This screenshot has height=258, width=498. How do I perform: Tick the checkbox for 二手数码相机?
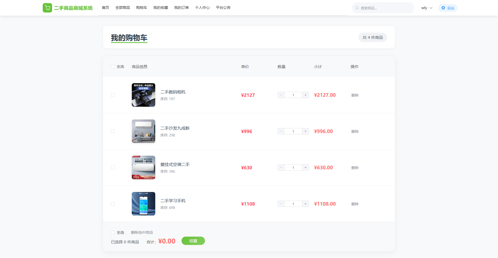113,95
